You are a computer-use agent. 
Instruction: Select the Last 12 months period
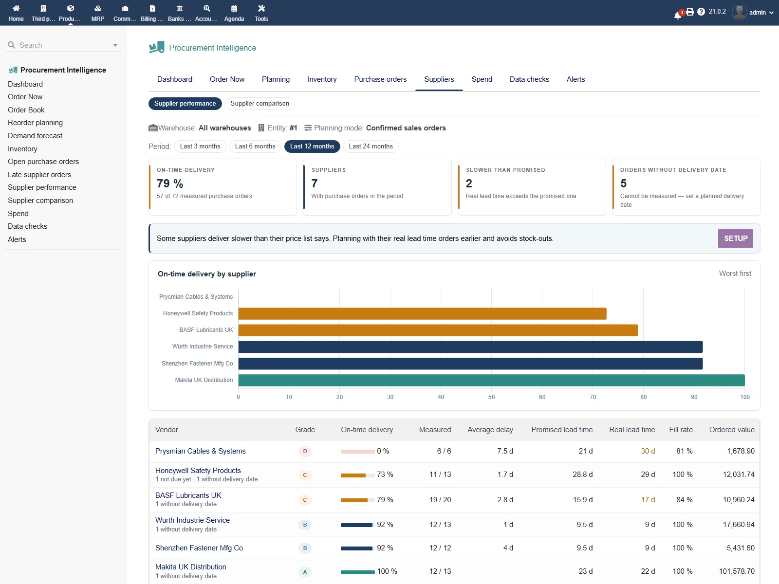tap(312, 146)
